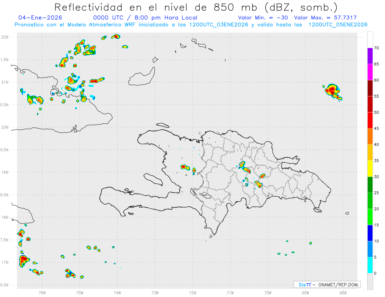Select the medium green 20–25 dBZ colorbar segment
The width and height of the screenshot is (385, 297).
370,201
